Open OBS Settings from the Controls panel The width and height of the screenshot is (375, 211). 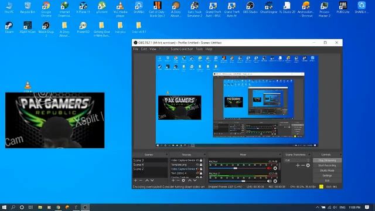point(327,176)
